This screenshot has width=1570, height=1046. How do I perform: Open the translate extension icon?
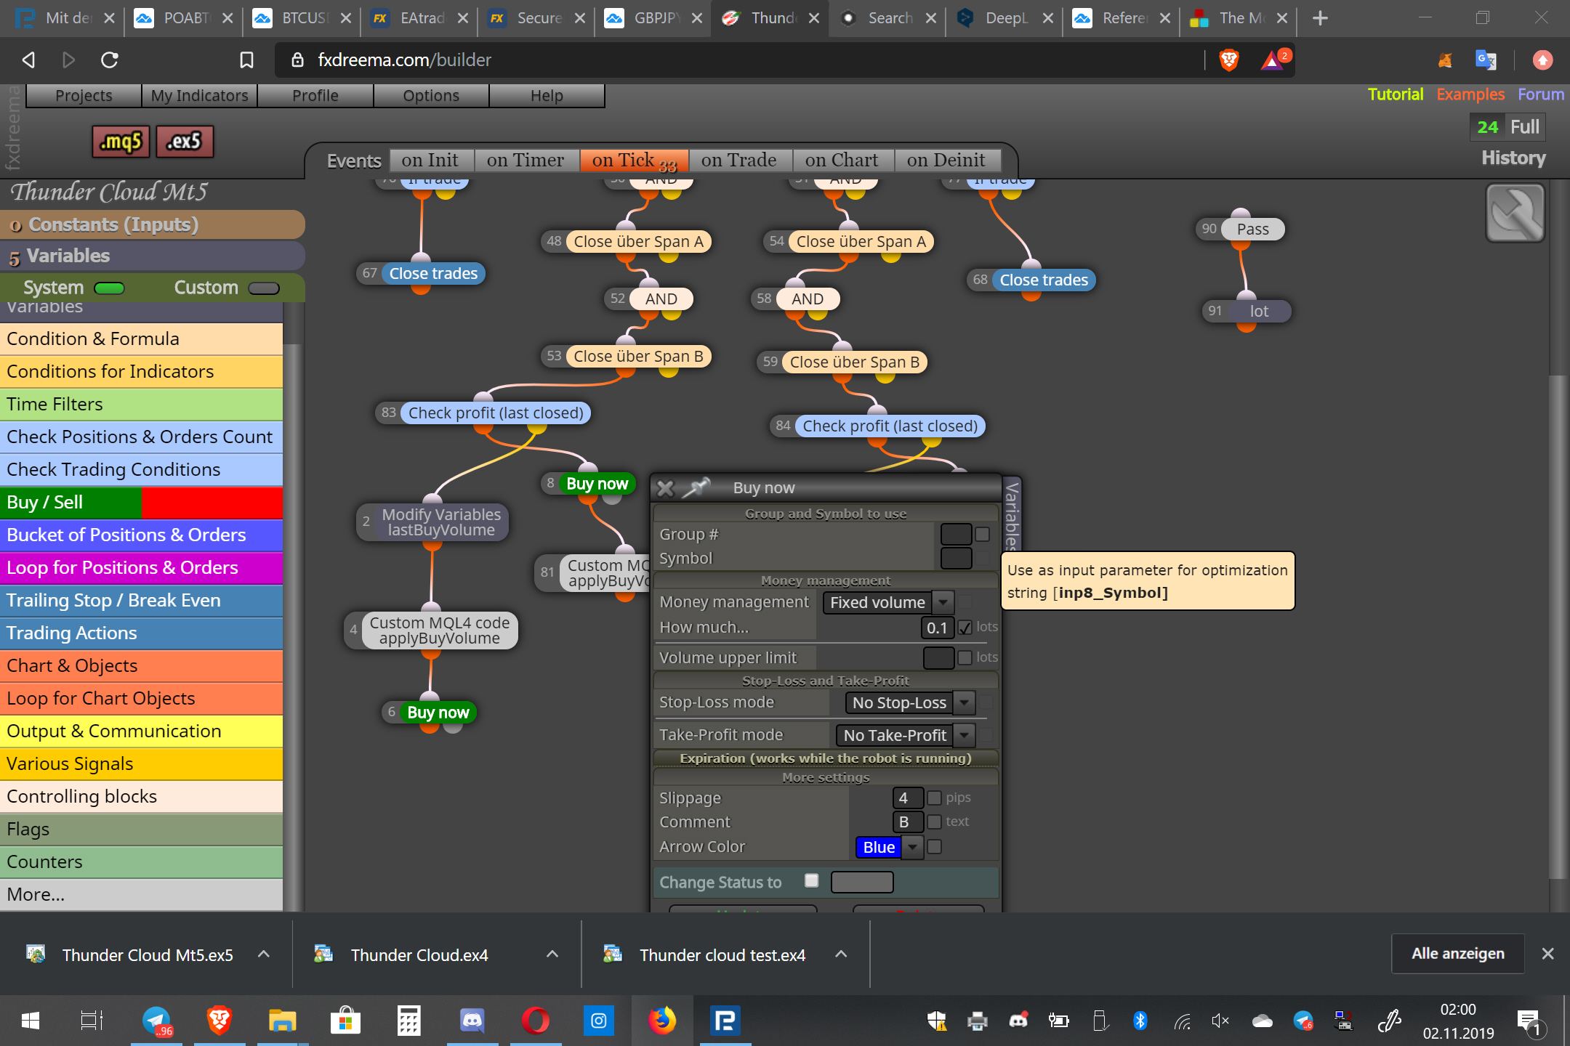point(1486,60)
